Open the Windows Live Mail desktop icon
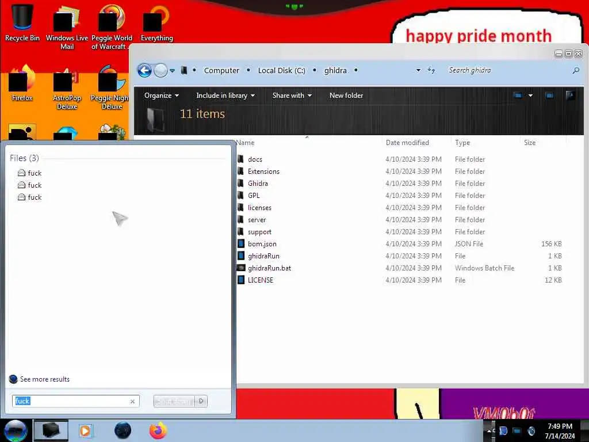Screen dimensions: 589x442 tap(67, 27)
